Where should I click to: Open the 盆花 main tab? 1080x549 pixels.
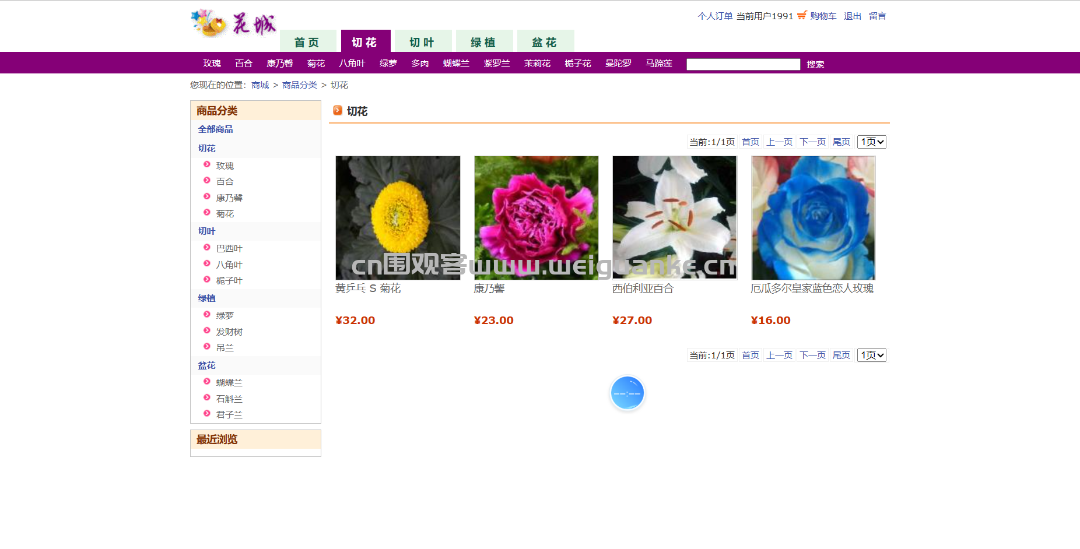click(545, 41)
